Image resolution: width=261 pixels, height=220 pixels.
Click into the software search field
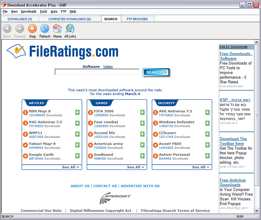click(97, 72)
